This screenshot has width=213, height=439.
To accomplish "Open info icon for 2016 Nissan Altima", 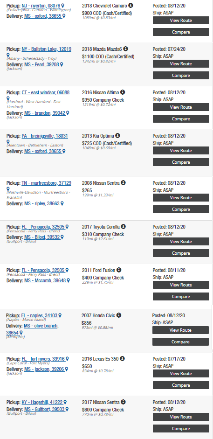I will [123, 92].
